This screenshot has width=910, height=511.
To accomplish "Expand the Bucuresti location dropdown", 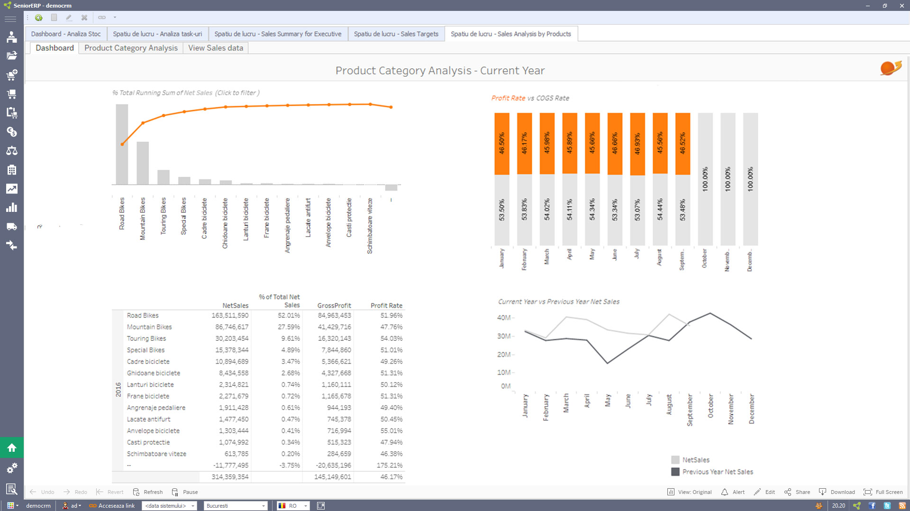I will click(x=263, y=506).
